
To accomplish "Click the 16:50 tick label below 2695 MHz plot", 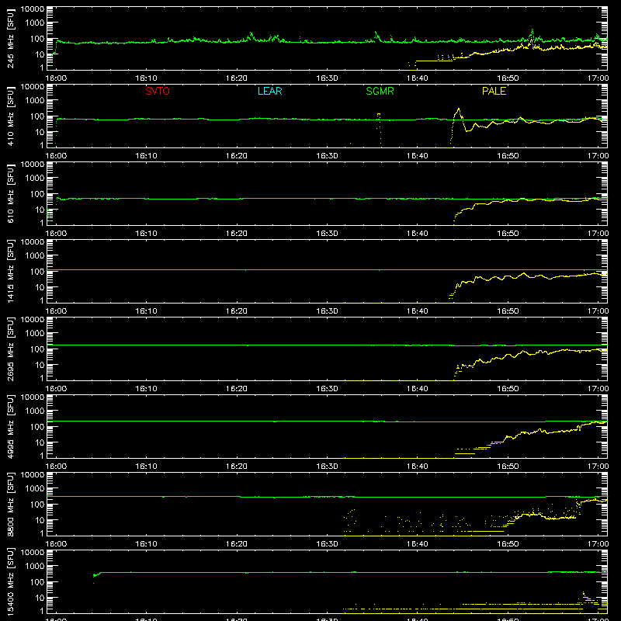I will (508, 389).
